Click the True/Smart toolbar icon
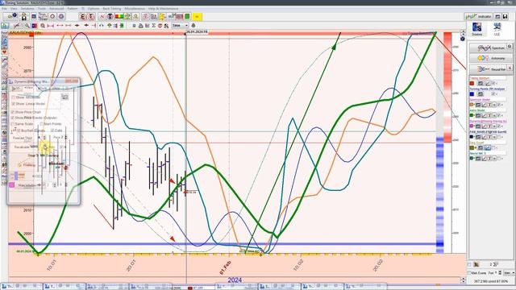 point(43,16)
